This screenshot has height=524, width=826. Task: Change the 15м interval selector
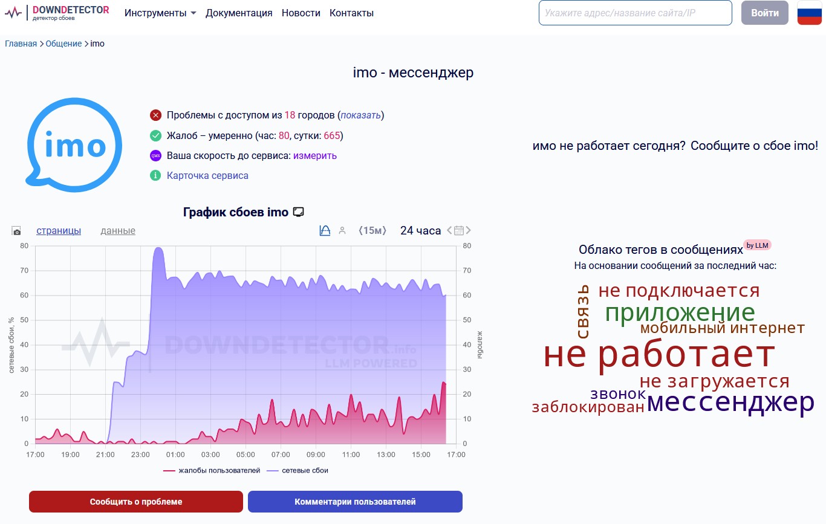click(372, 230)
